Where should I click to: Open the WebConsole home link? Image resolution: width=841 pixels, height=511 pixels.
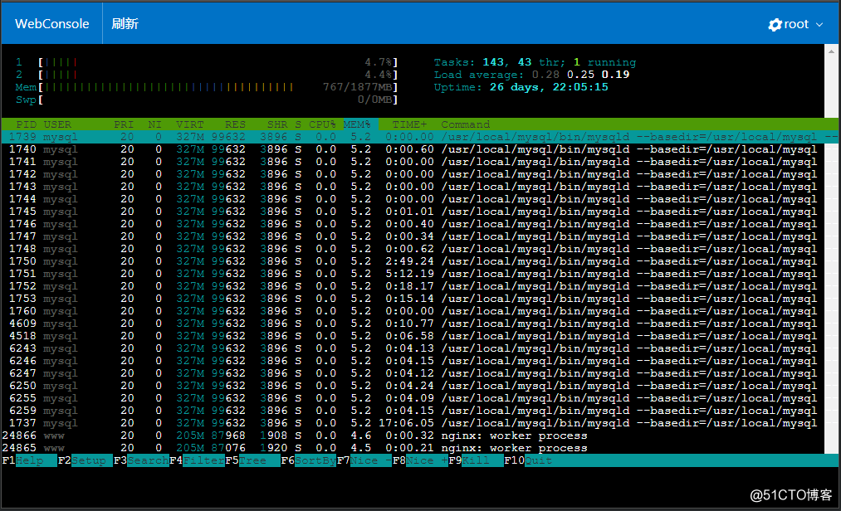[x=52, y=23]
